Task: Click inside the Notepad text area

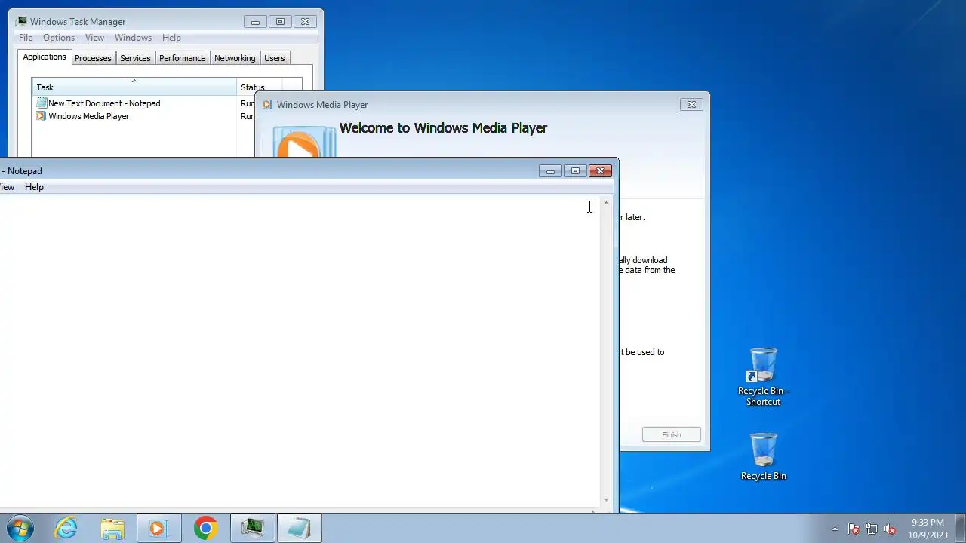Action: (x=299, y=353)
